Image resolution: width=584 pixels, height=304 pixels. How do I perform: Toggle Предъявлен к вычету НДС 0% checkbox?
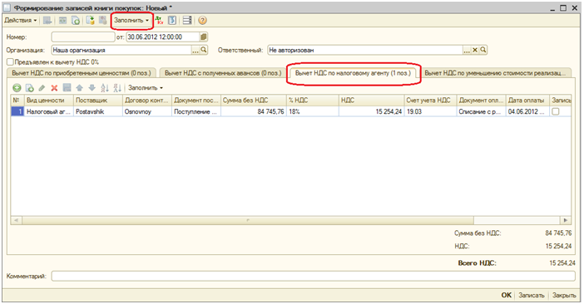[x=10, y=62]
